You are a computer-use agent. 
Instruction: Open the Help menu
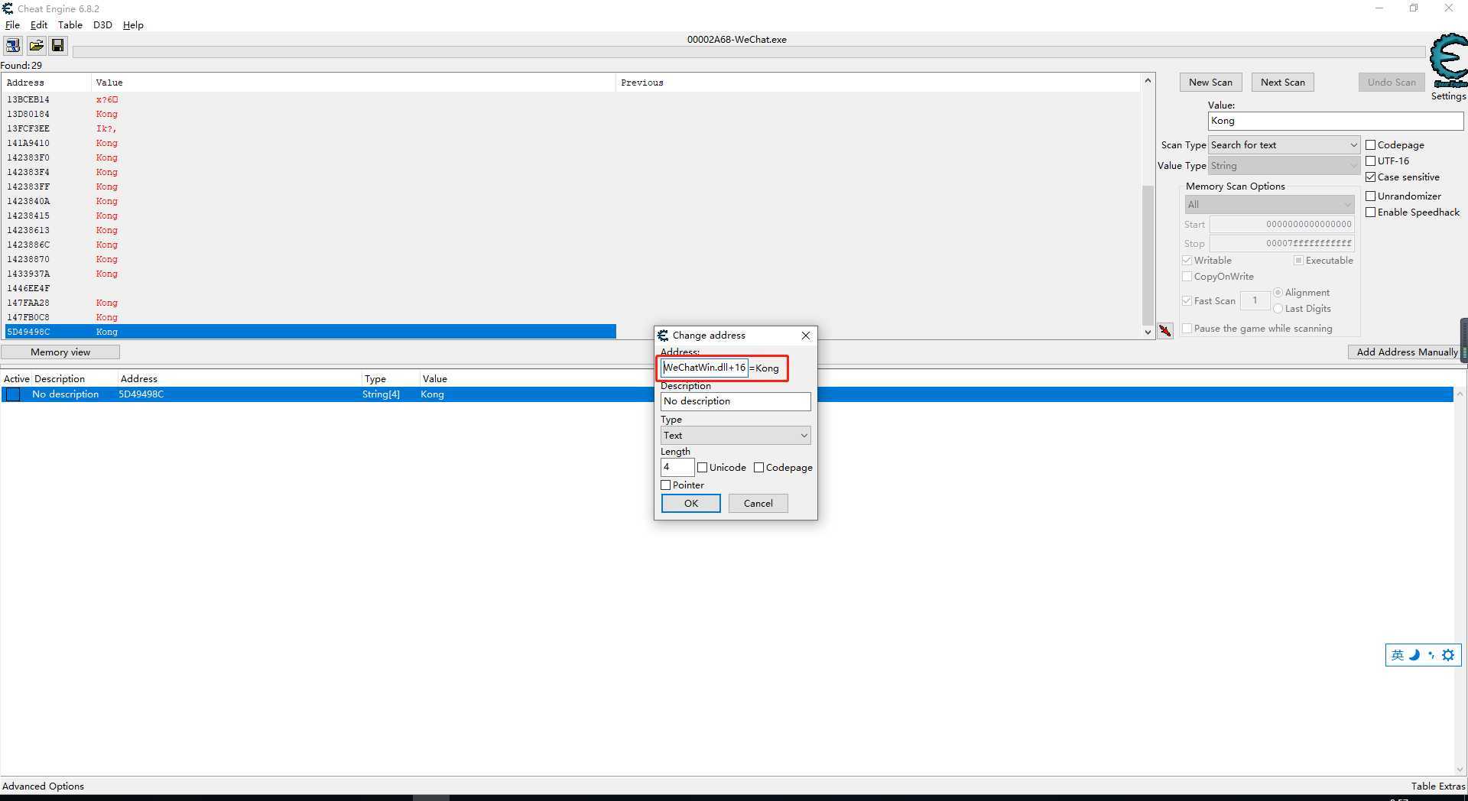point(133,25)
